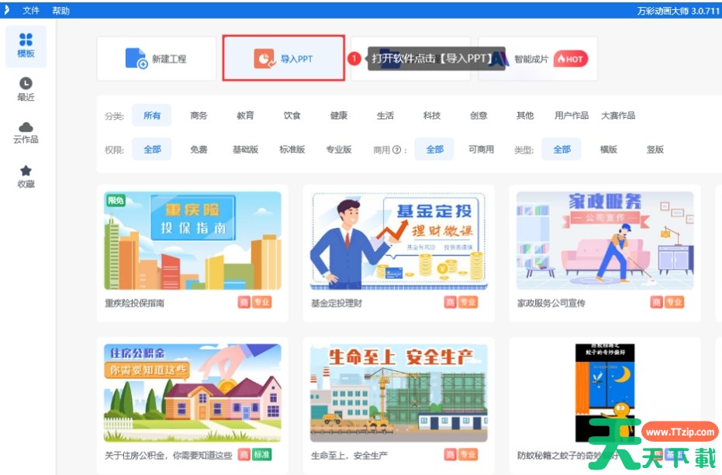Select the 全部 option under 类型
722x475 pixels.
[x=561, y=149]
